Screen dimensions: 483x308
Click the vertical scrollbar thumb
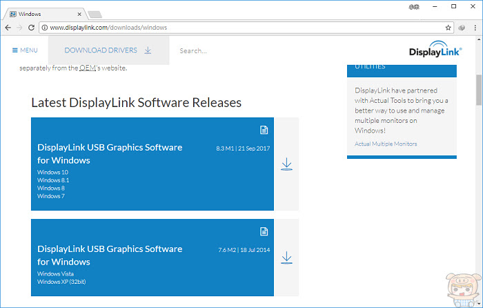point(479,90)
